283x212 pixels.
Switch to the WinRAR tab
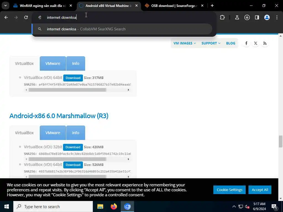pyautogui.click(x=43, y=6)
